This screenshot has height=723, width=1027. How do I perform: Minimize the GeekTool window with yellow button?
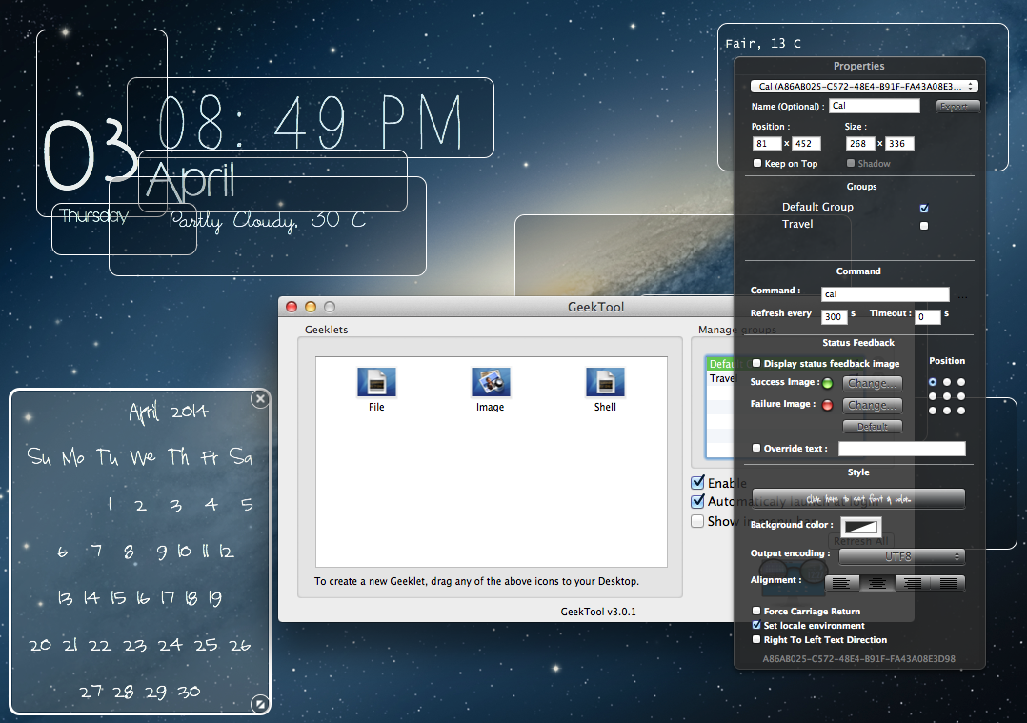coord(311,307)
